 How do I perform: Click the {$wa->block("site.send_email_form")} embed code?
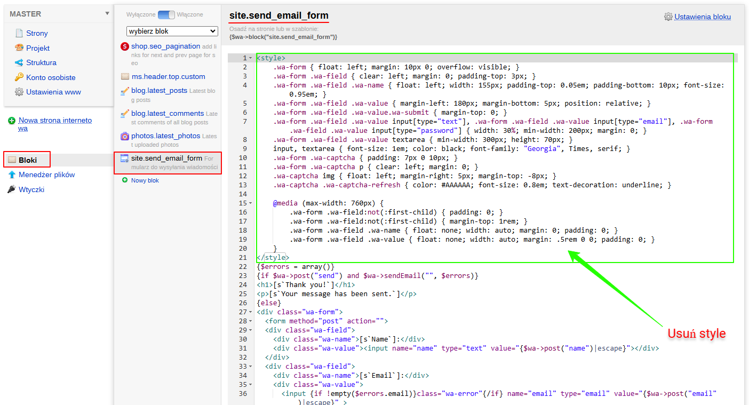[x=283, y=37]
